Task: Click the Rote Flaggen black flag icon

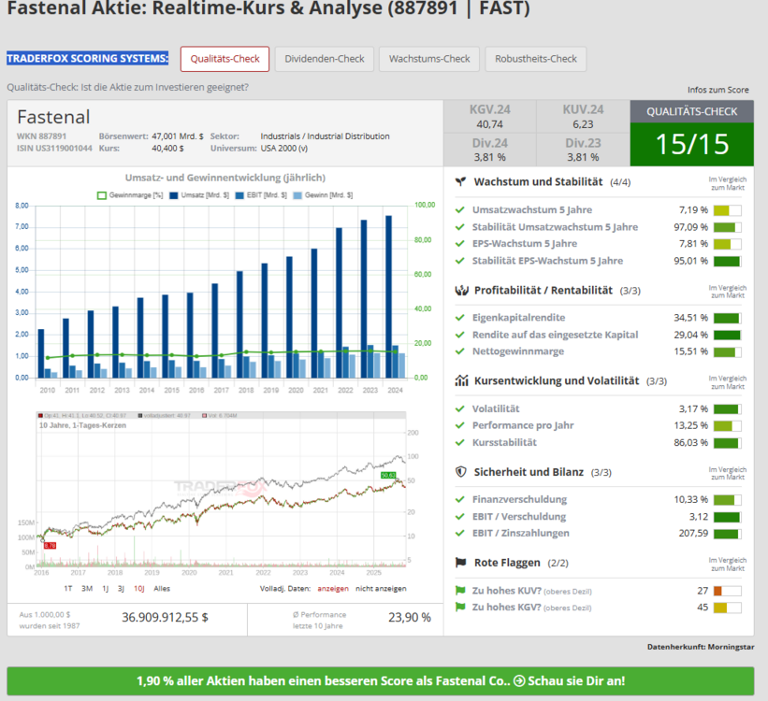Action: pyautogui.click(x=461, y=563)
